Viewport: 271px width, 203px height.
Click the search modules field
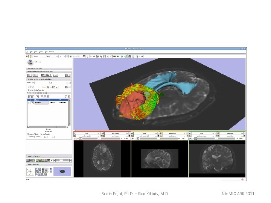[76, 56]
